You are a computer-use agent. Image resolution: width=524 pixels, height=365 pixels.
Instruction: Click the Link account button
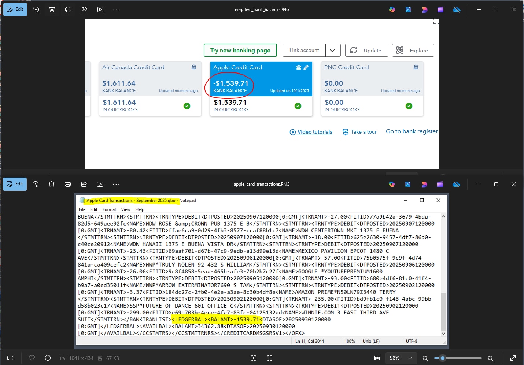pos(304,50)
